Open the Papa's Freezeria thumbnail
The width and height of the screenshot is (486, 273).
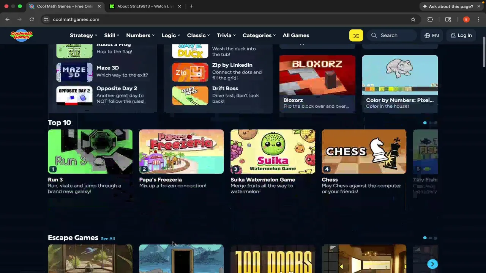point(181,152)
